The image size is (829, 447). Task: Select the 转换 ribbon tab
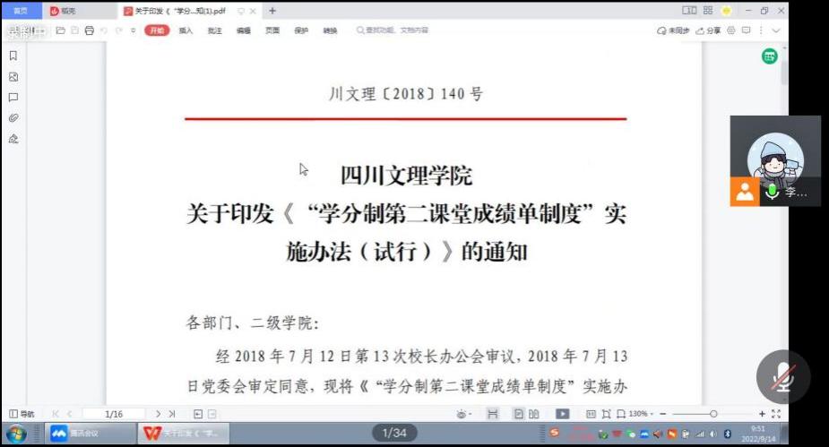[330, 30]
